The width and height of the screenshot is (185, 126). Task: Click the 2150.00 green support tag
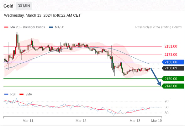173,79
